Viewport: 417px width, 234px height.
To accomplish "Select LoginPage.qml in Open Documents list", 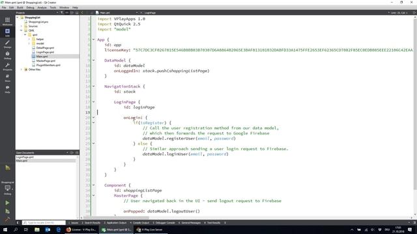I will 25,157.
